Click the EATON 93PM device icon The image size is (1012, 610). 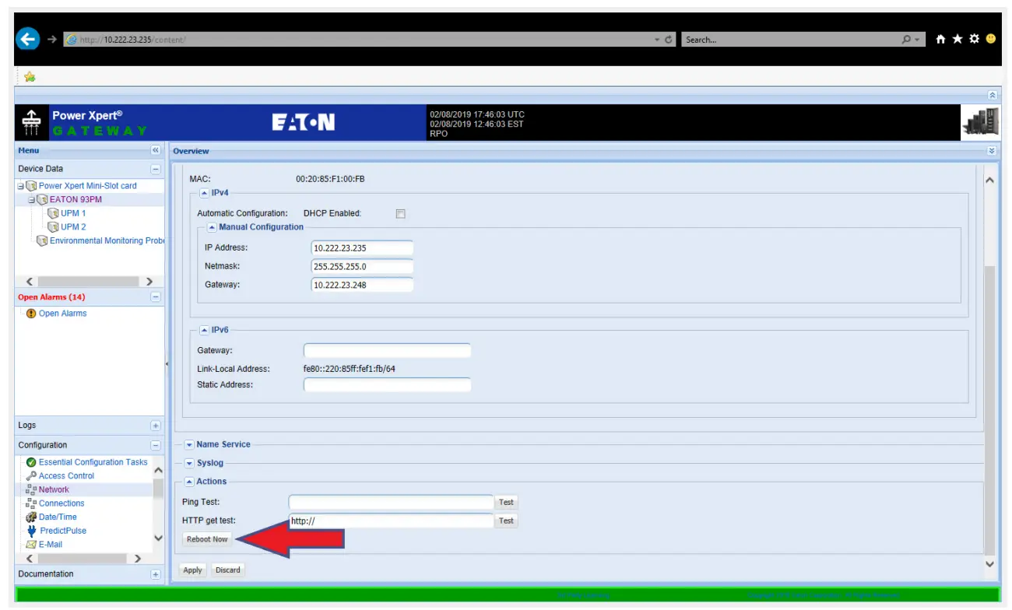[x=43, y=200]
